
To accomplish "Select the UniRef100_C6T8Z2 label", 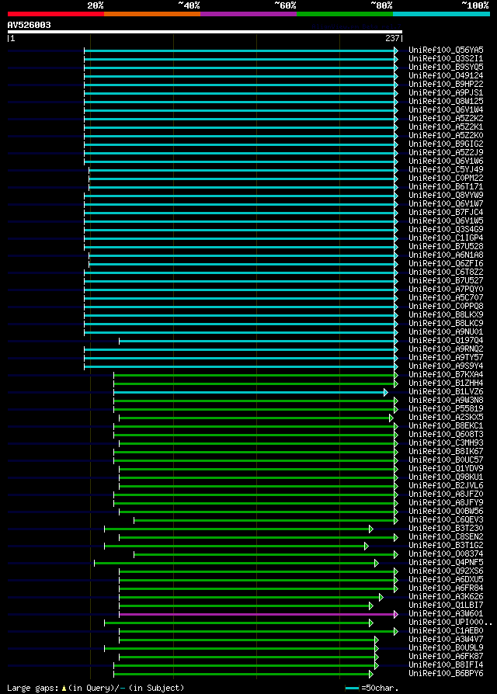I will (446, 272).
